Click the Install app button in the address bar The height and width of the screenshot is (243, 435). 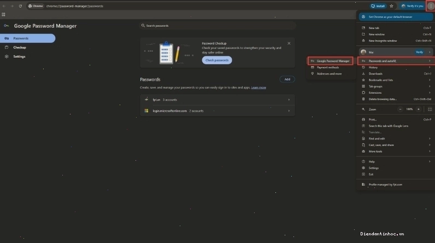[x=378, y=6]
